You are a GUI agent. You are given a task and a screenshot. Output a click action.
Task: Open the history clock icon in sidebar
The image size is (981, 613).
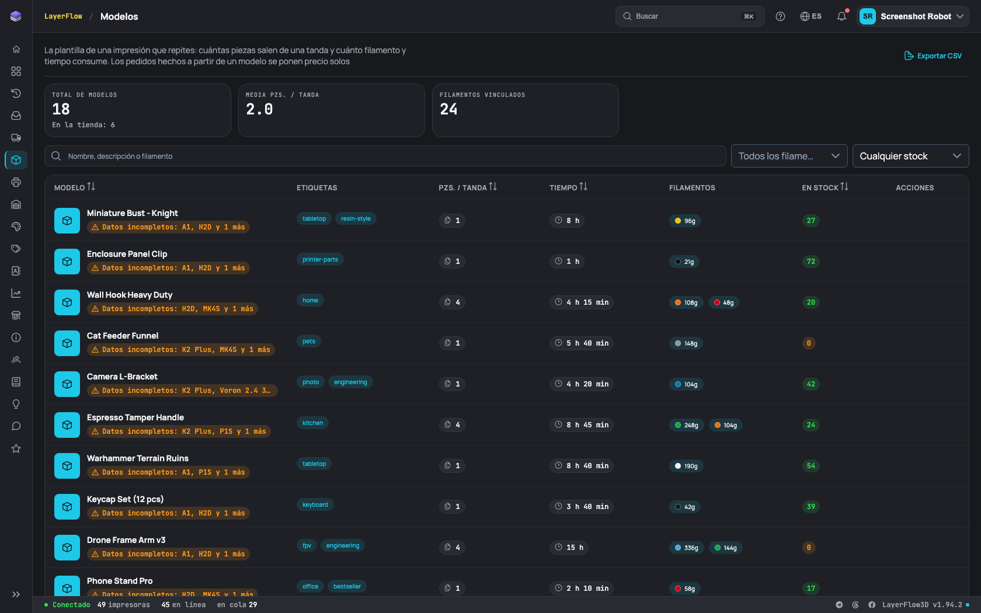pyautogui.click(x=16, y=93)
